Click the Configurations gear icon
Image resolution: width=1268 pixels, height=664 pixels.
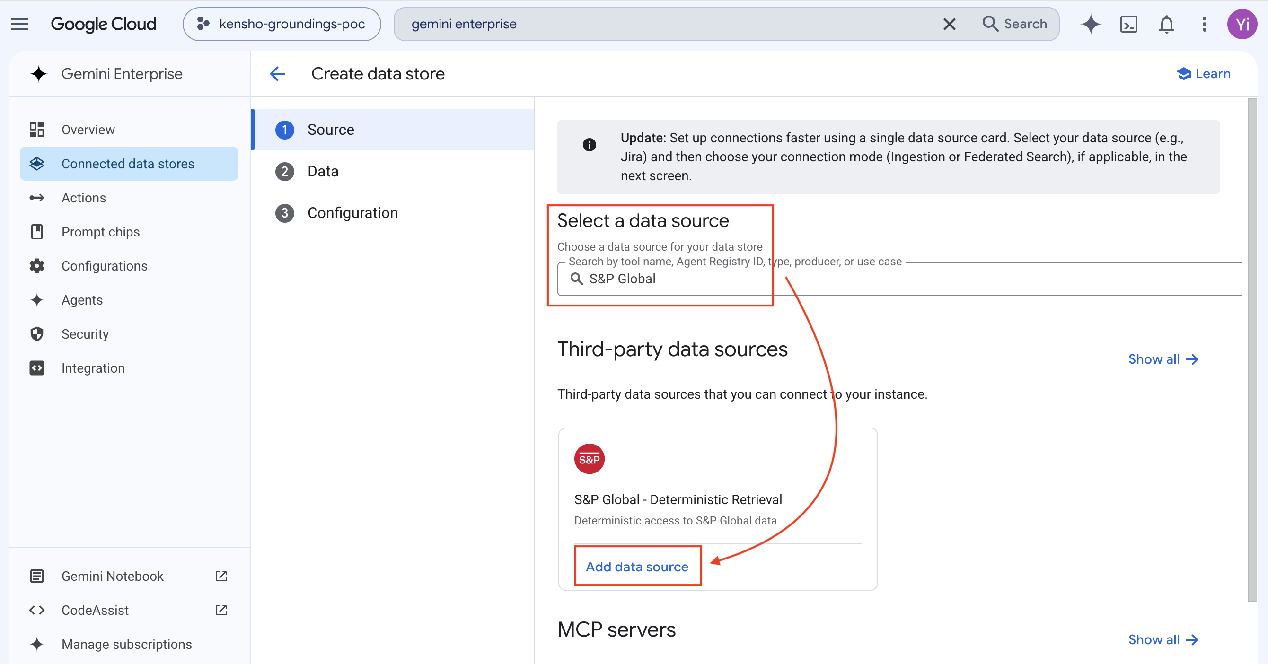pyautogui.click(x=37, y=266)
